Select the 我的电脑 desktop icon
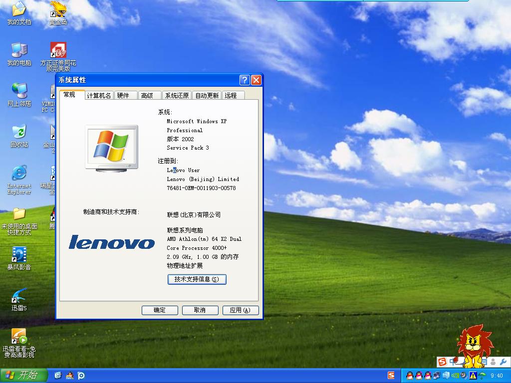 tap(19, 54)
